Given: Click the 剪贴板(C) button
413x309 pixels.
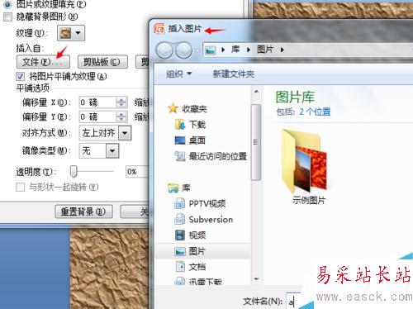Looking at the screenshot, I should [102, 62].
